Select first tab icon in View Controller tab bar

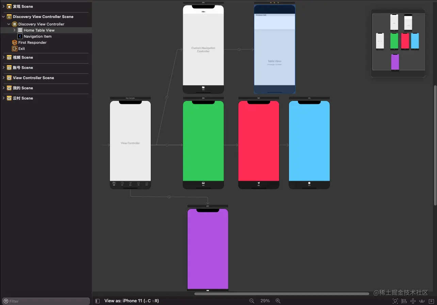coord(114,184)
